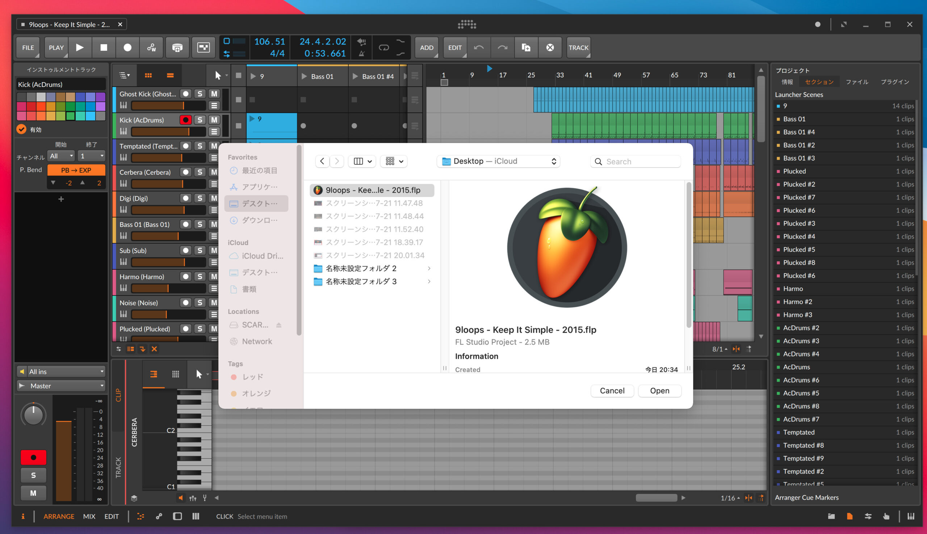Go back in file dialog navigation
Viewport: 927px width, 534px height.
click(x=322, y=161)
